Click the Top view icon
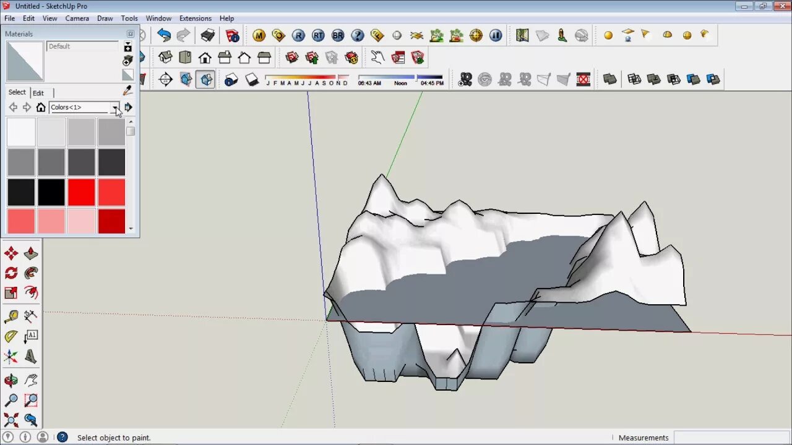This screenshot has height=445, width=792. click(x=185, y=57)
